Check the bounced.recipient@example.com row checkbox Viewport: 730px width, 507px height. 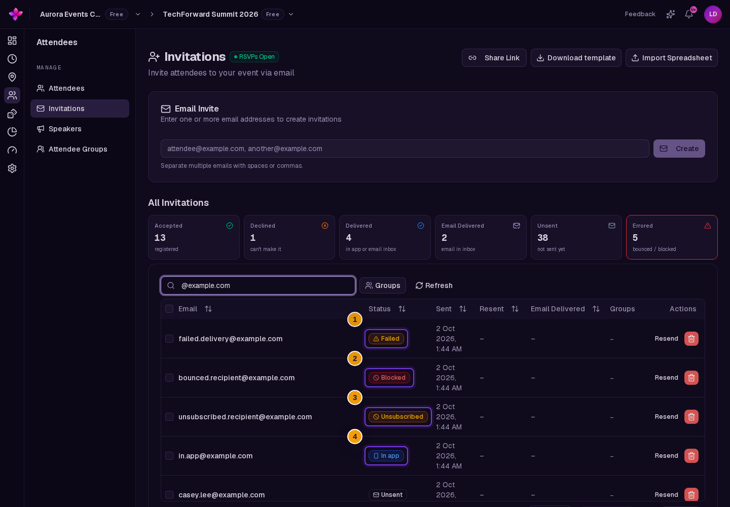click(169, 378)
